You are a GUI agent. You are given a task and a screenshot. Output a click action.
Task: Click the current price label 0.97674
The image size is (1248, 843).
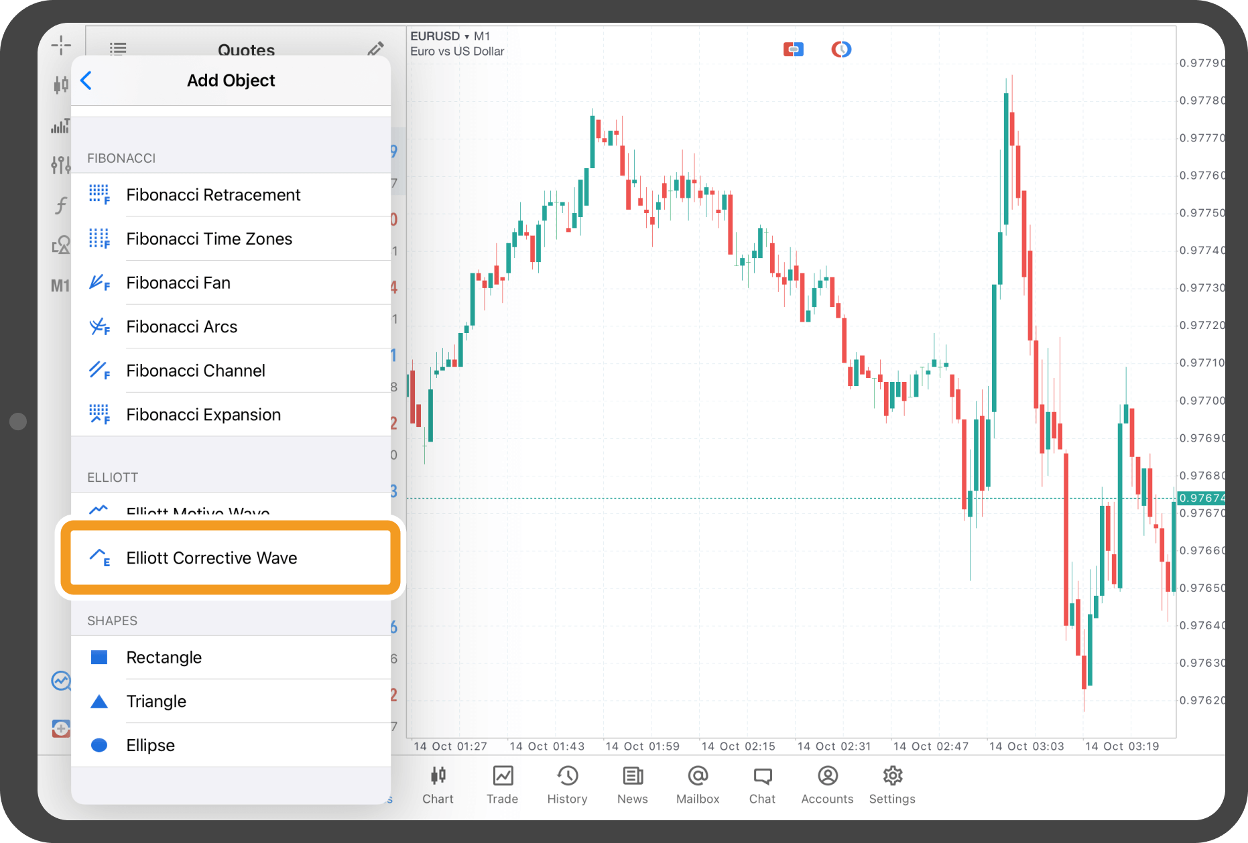click(1201, 498)
